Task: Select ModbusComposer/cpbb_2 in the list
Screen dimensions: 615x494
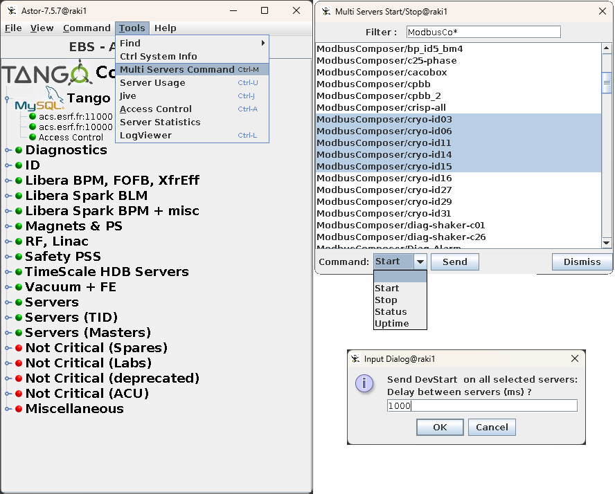Action: [458, 96]
